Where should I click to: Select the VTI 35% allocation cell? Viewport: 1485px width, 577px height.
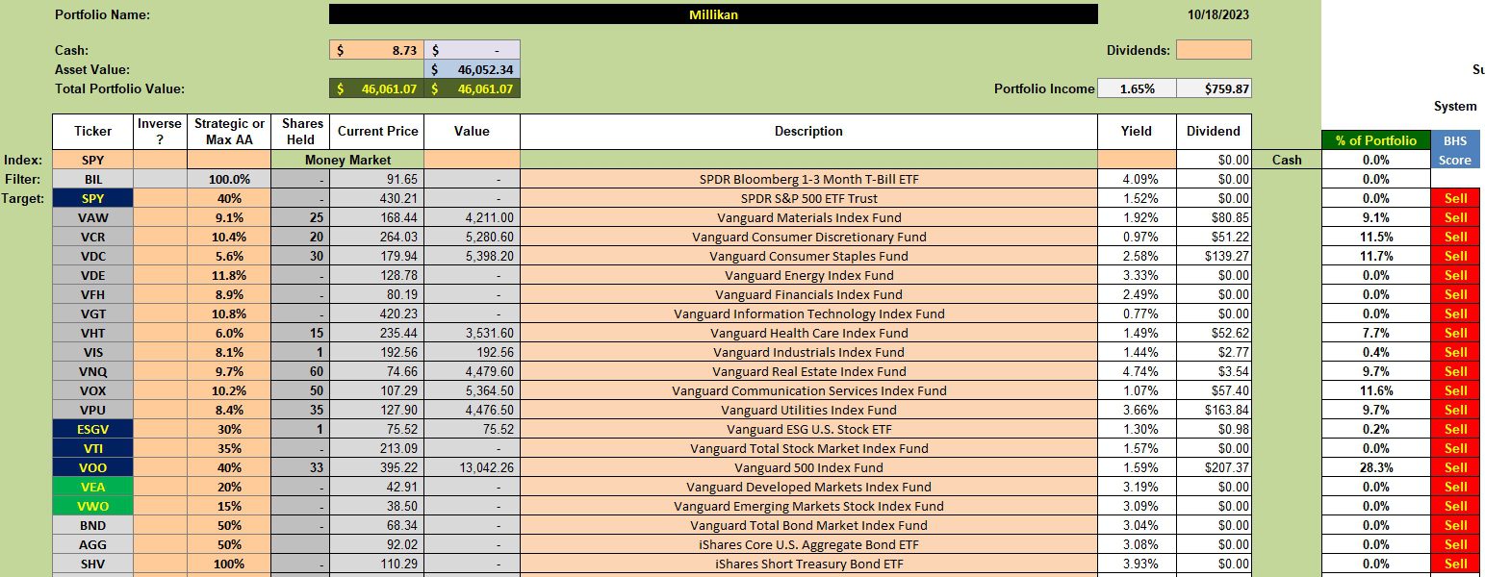coord(229,448)
